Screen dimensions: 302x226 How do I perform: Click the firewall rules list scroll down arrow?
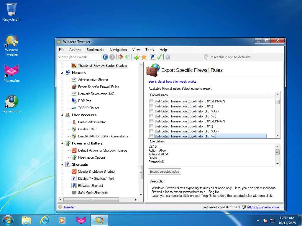(277, 136)
